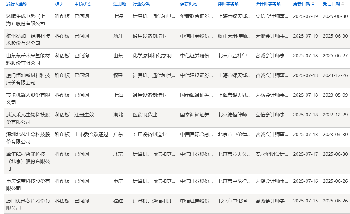This screenshot has height=214, width=350.
Task: Click 立信会计师事... in the 沐曦集成电路 row
Action: pyautogui.click(x=272, y=16)
